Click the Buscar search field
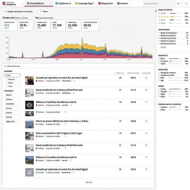 click(159, 4)
